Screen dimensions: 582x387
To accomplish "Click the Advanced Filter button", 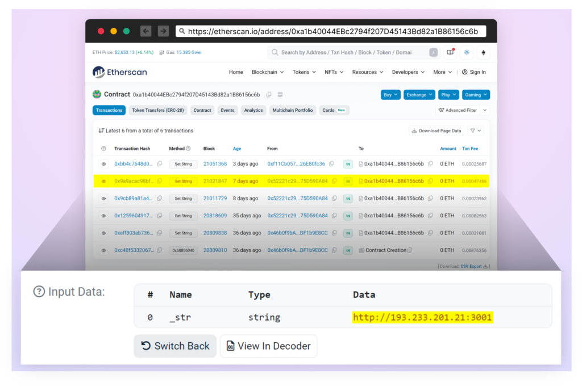I will 458,110.
